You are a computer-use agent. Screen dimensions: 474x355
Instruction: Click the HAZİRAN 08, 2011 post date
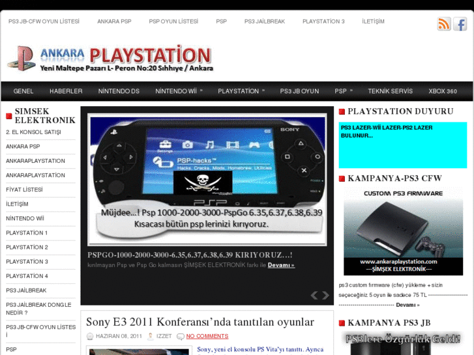(x=119, y=336)
